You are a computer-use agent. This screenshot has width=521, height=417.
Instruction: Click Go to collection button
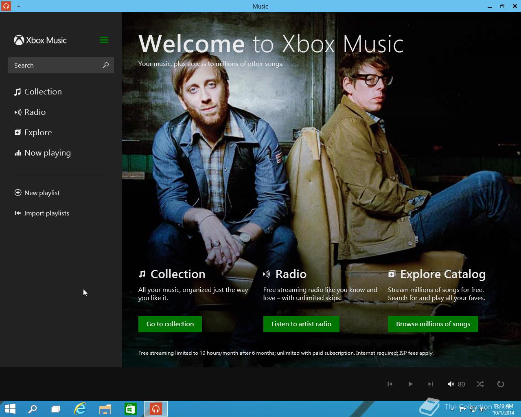pyautogui.click(x=170, y=324)
